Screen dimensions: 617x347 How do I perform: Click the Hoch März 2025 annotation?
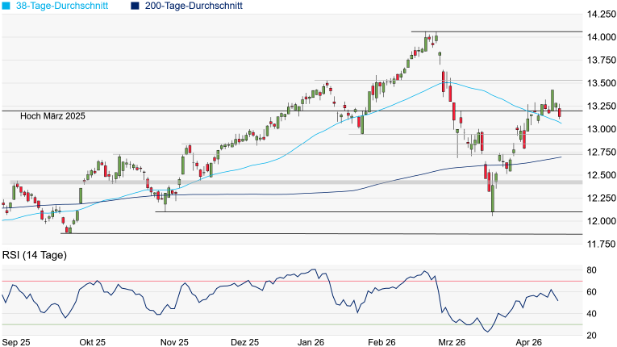pos(52,116)
